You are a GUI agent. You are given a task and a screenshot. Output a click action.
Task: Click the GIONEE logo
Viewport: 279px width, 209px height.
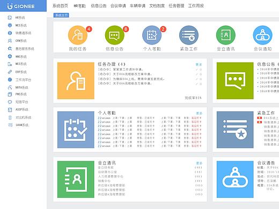[21, 6]
